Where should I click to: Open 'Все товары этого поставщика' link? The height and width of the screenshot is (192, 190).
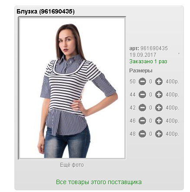(x=99, y=182)
